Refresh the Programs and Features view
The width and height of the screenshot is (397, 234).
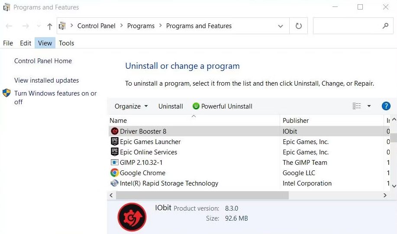pyautogui.click(x=299, y=26)
